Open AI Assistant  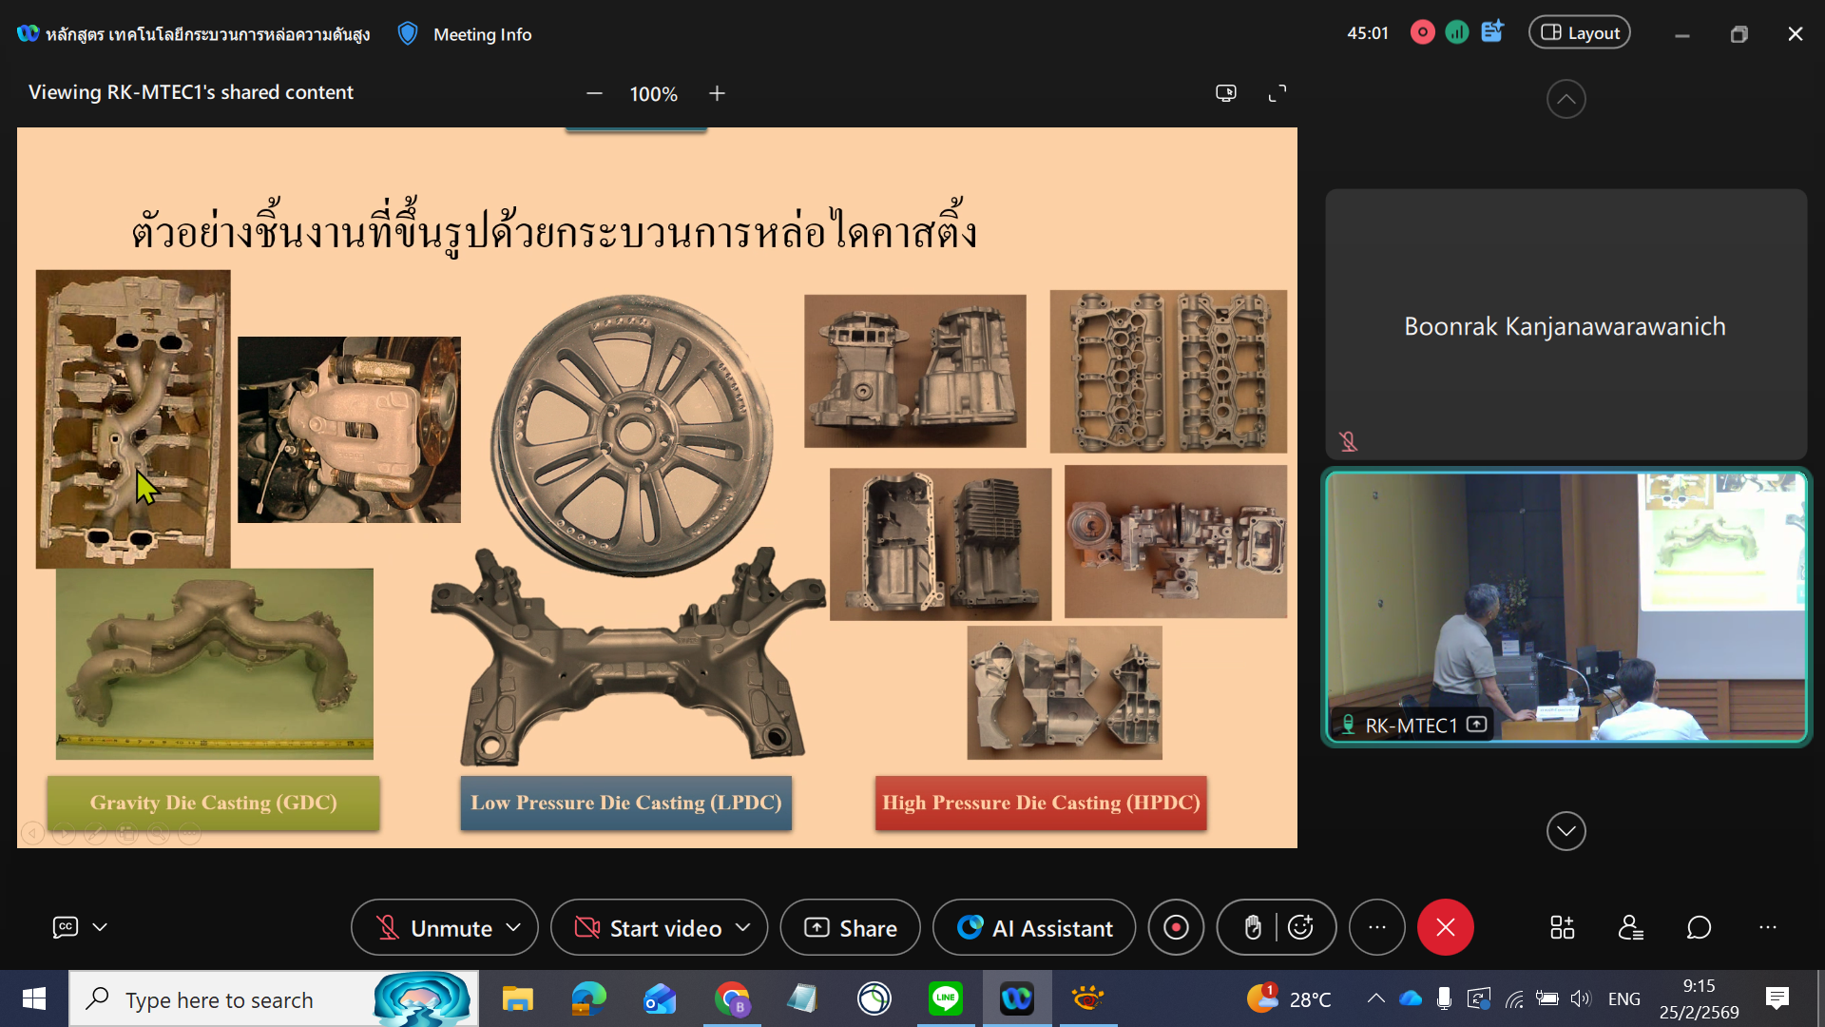coord(1034,927)
